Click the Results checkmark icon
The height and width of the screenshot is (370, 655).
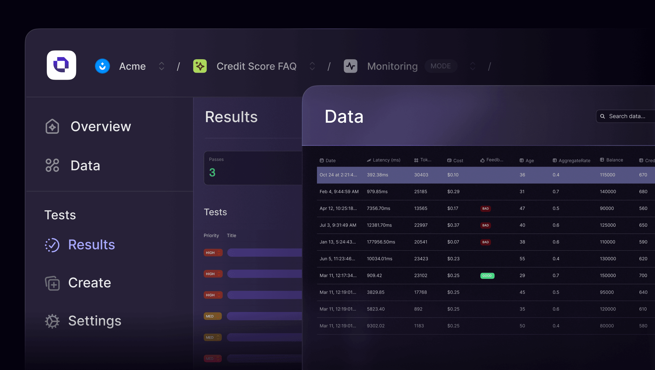[x=52, y=245]
